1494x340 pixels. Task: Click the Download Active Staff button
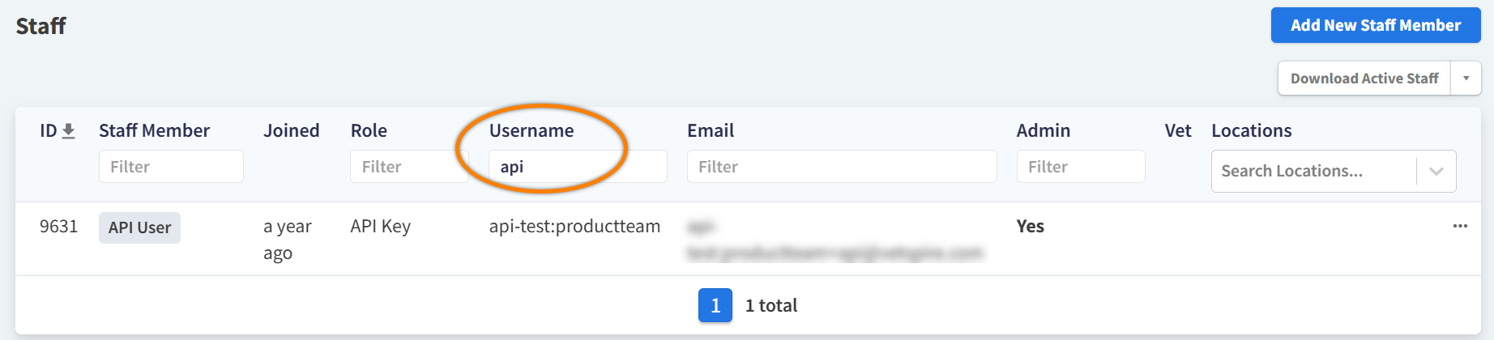pos(1364,79)
